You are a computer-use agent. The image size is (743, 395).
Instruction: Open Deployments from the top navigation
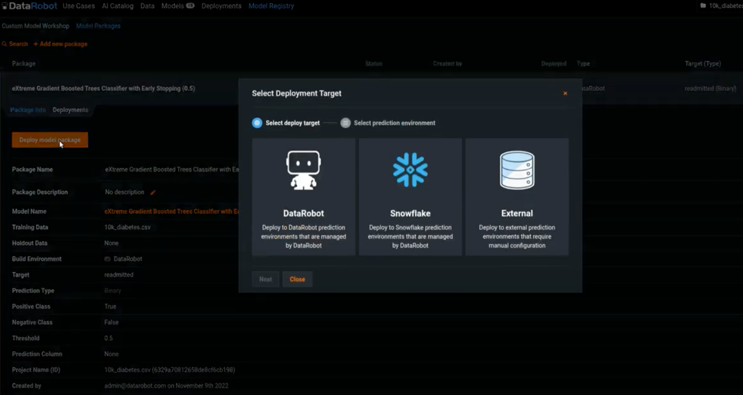221,6
